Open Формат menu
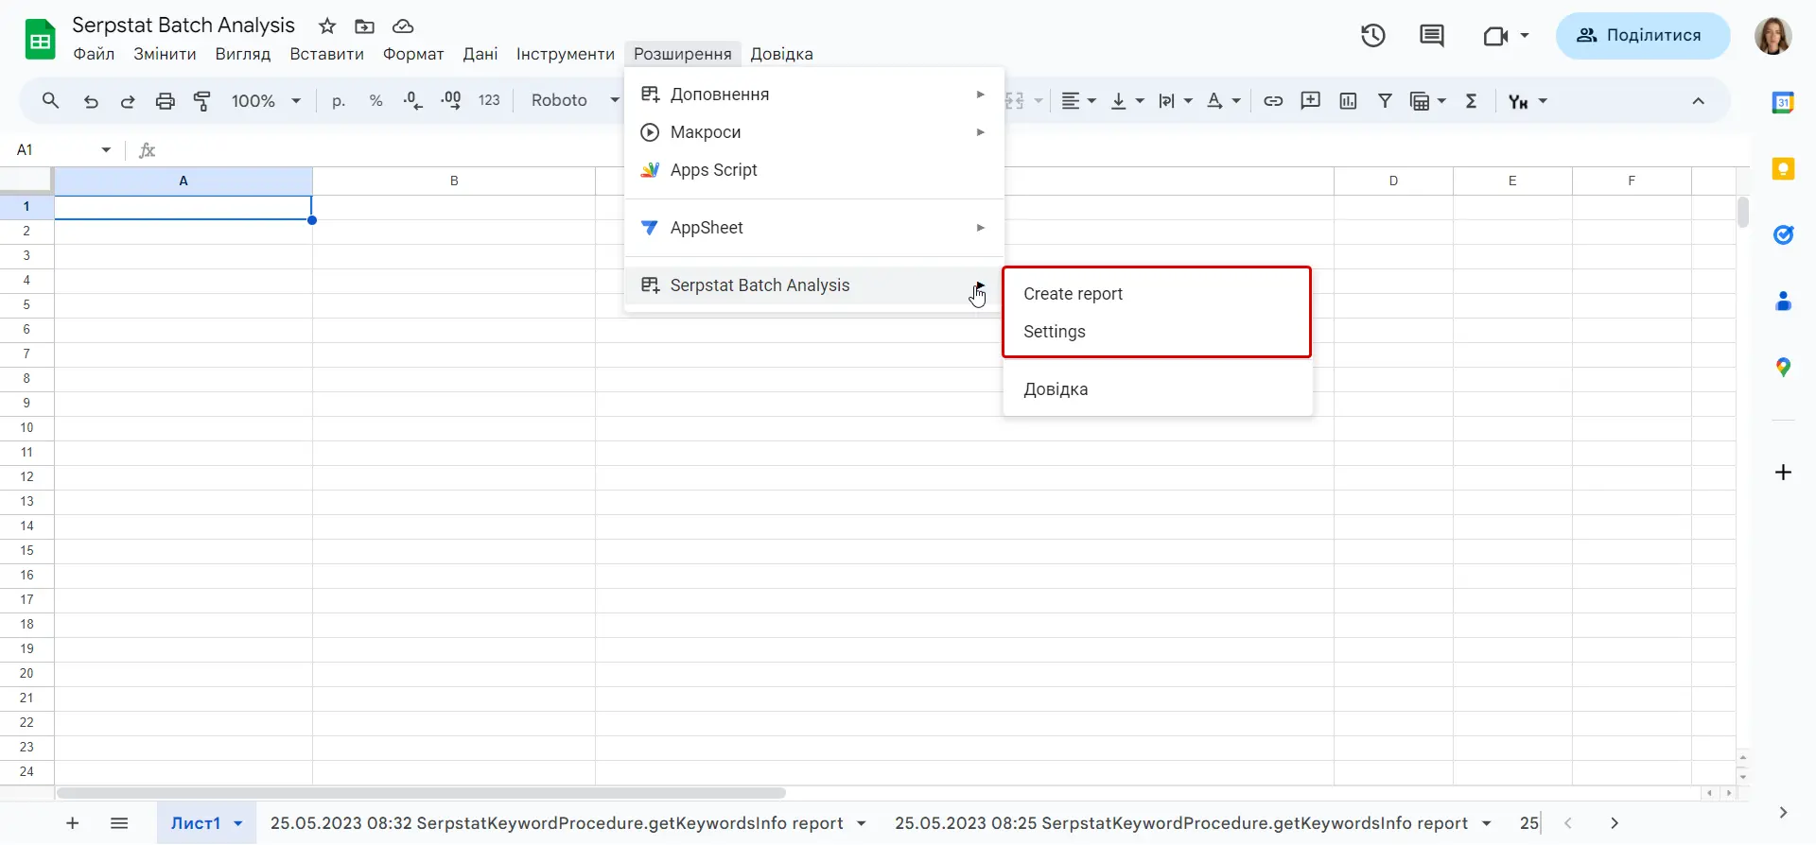This screenshot has height=845, width=1816. (x=413, y=54)
